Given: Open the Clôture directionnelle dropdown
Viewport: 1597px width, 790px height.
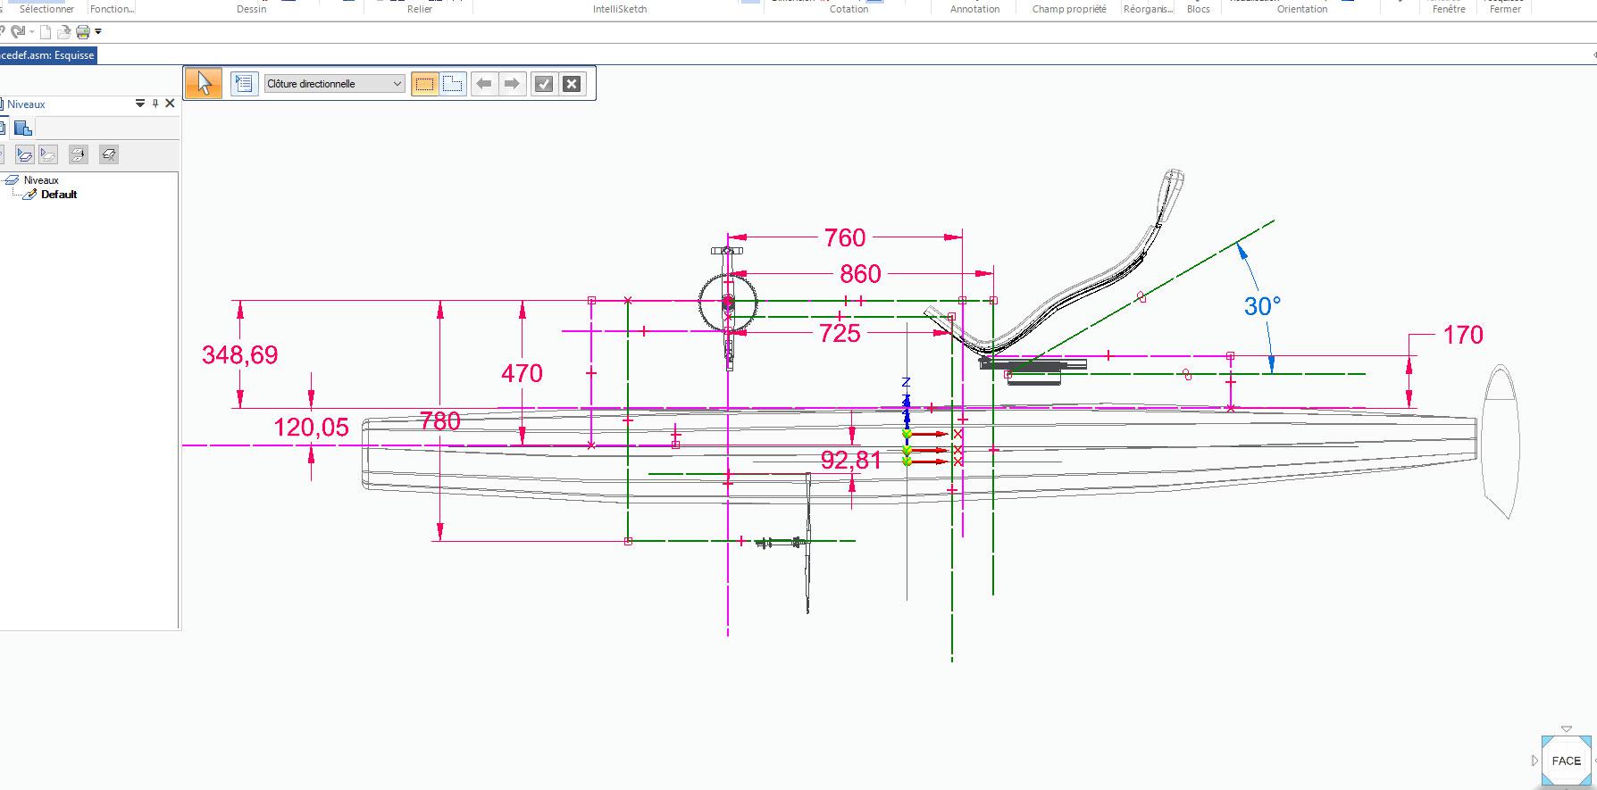Looking at the screenshot, I should point(334,84).
